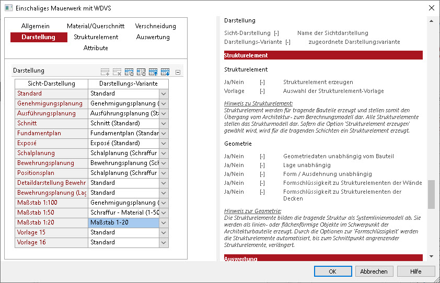The height and width of the screenshot is (283, 440).
Task: Click the Abbrechen button
Action: click(374, 271)
